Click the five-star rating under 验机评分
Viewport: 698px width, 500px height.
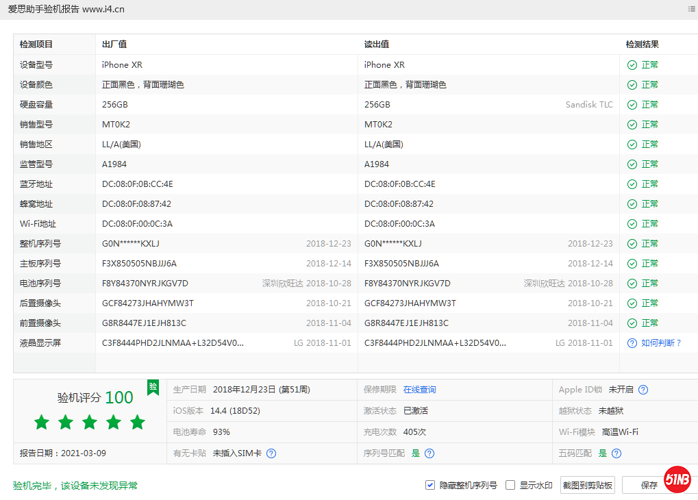click(x=89, y=423)
